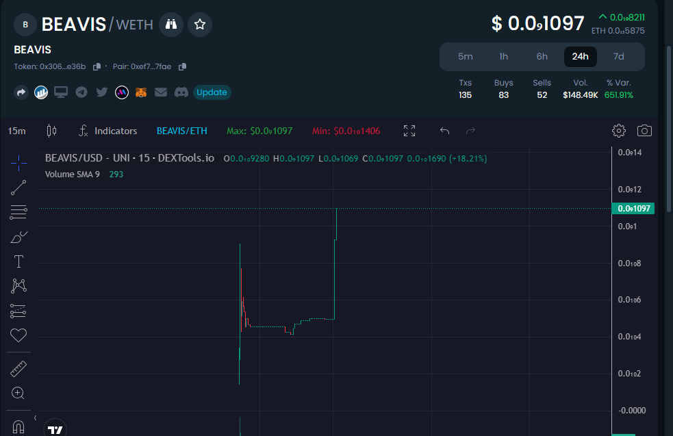Select the crosshair cursor tool
673x436 pixels.
[x=18, y=163]
